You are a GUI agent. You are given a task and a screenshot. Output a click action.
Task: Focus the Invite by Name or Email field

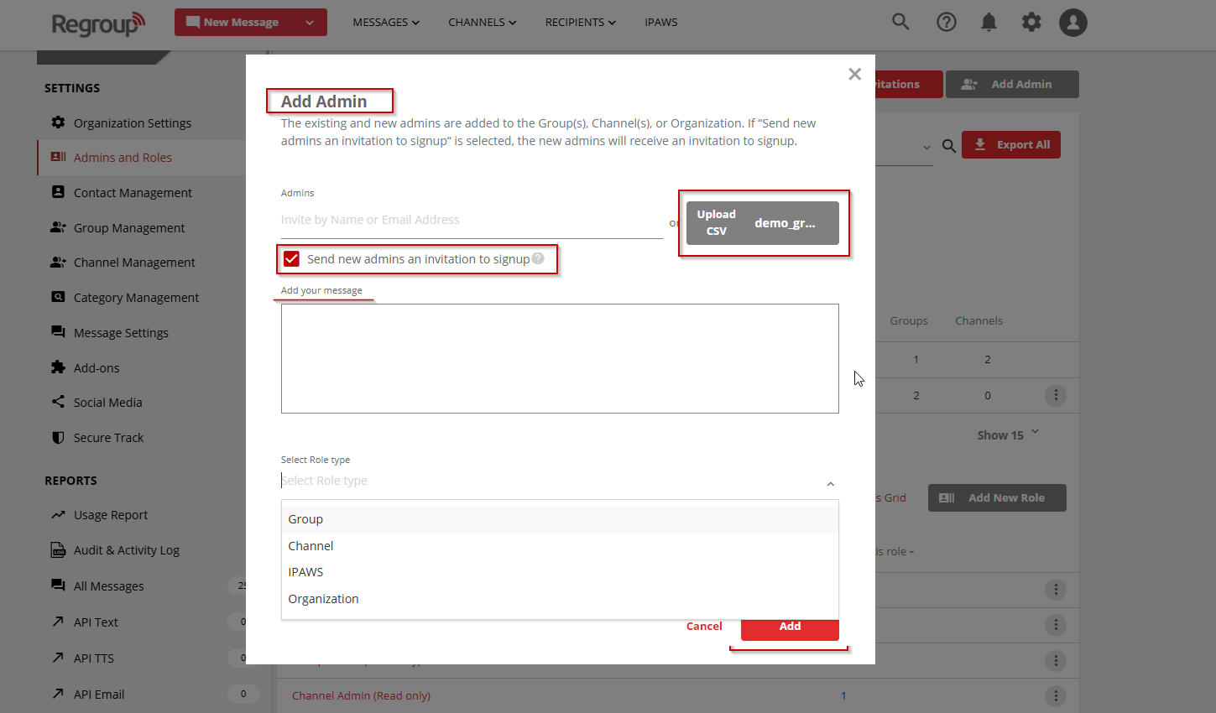pos(472,221)
